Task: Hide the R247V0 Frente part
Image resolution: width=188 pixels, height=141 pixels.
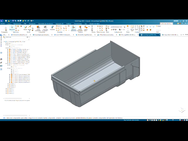Action: tap(8, 52)
